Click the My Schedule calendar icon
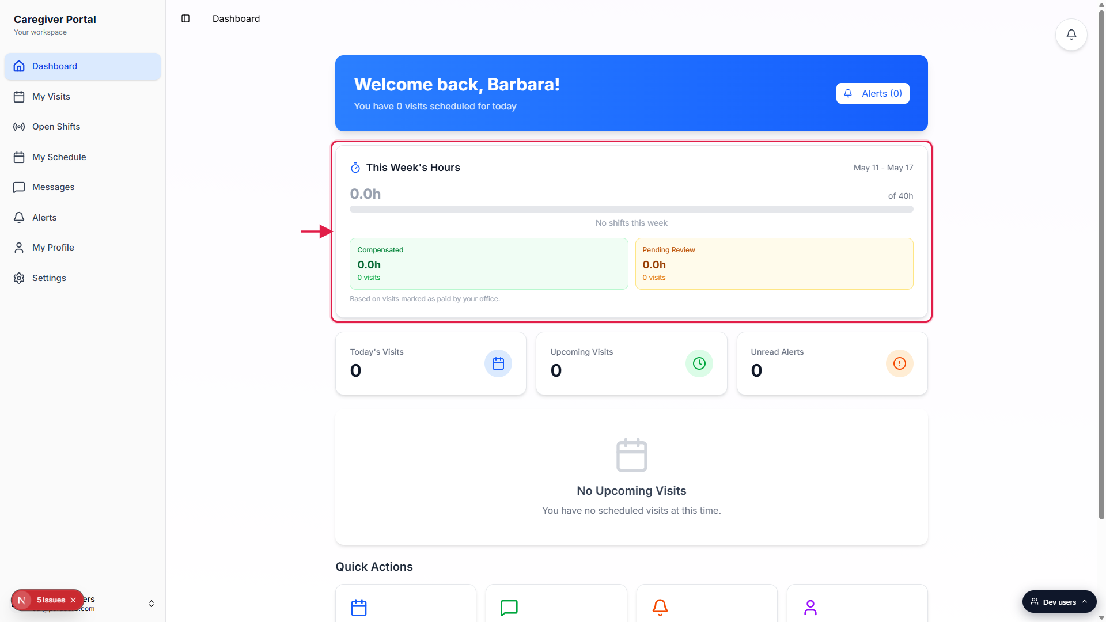Image resolution: width=1106 pixels, height=622 pixels. click(x=19, y=157)
